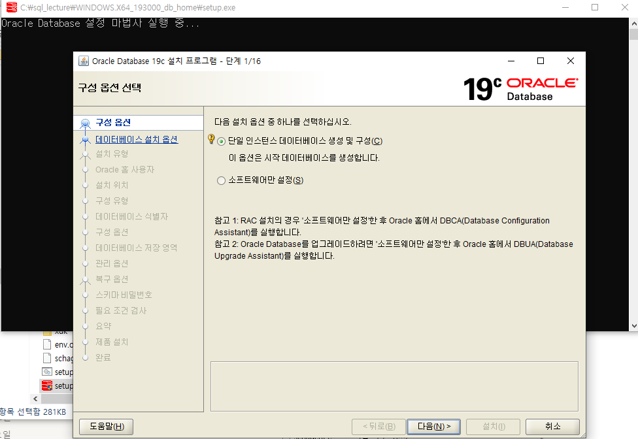Close the Oracle installer dialog
The height and width of the screenshot is (439, 638).
click(571, 61)
